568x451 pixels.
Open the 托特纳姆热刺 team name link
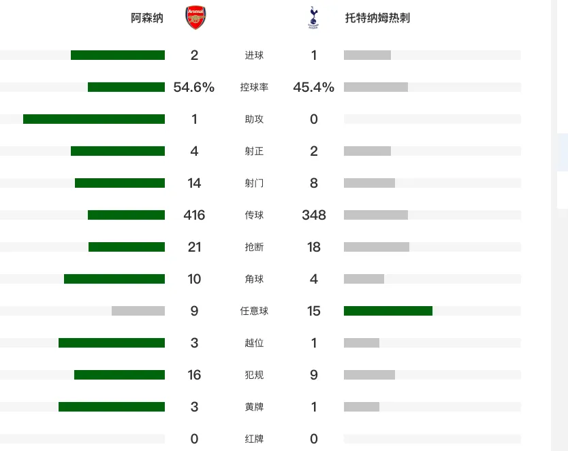[x=377, y=18]
